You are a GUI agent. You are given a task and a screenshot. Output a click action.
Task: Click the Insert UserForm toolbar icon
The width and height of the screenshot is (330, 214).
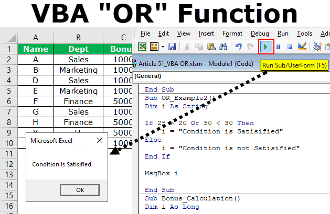154,47
